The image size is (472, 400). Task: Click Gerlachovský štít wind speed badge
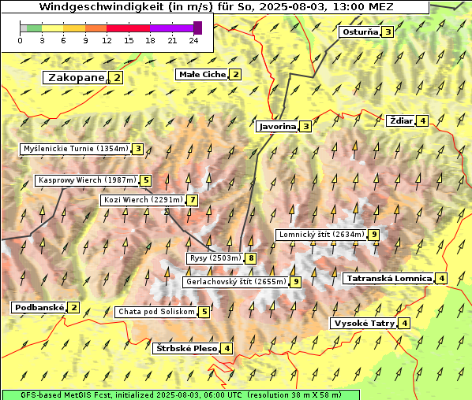[296, 282]
